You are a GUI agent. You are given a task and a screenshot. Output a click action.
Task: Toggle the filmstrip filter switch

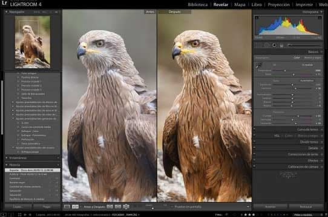pos(322,215)
